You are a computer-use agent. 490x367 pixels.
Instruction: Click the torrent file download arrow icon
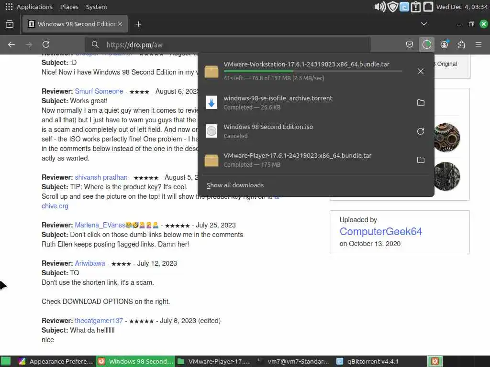(212, 102)
